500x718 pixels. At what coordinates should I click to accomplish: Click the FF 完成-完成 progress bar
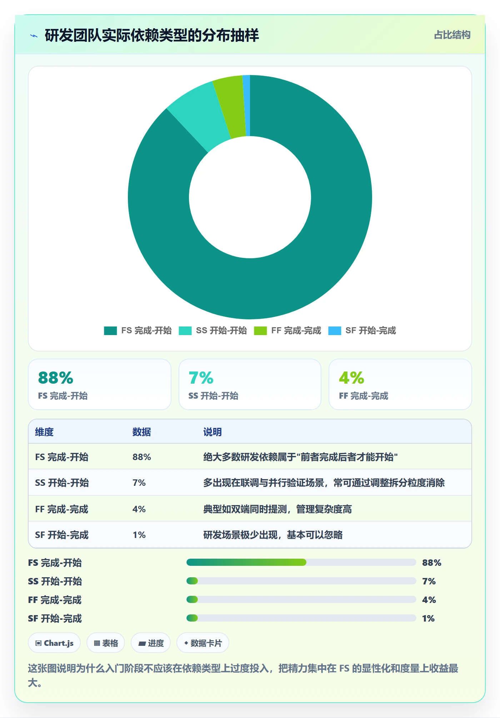pyautogui.click(x=301, y=599)
